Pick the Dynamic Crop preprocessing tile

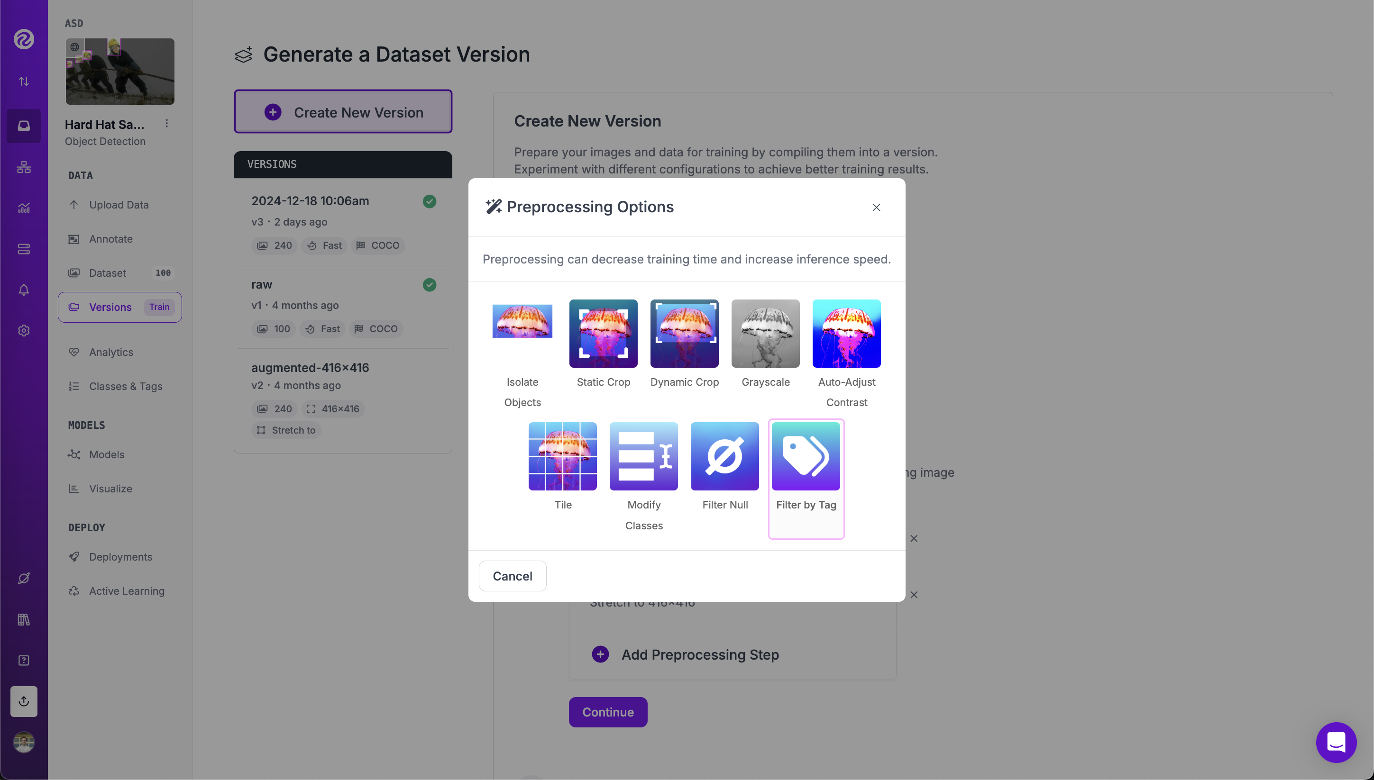[684, 334]
